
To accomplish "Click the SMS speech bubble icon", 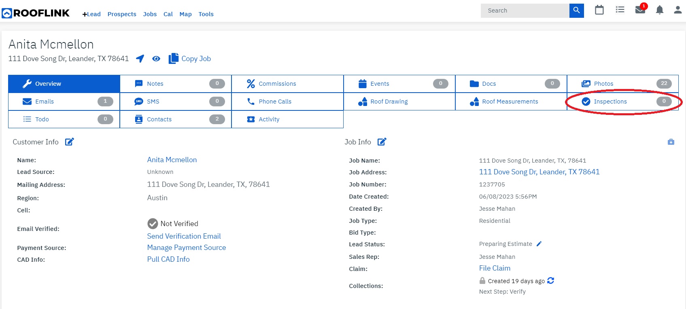I will point(139,102).
